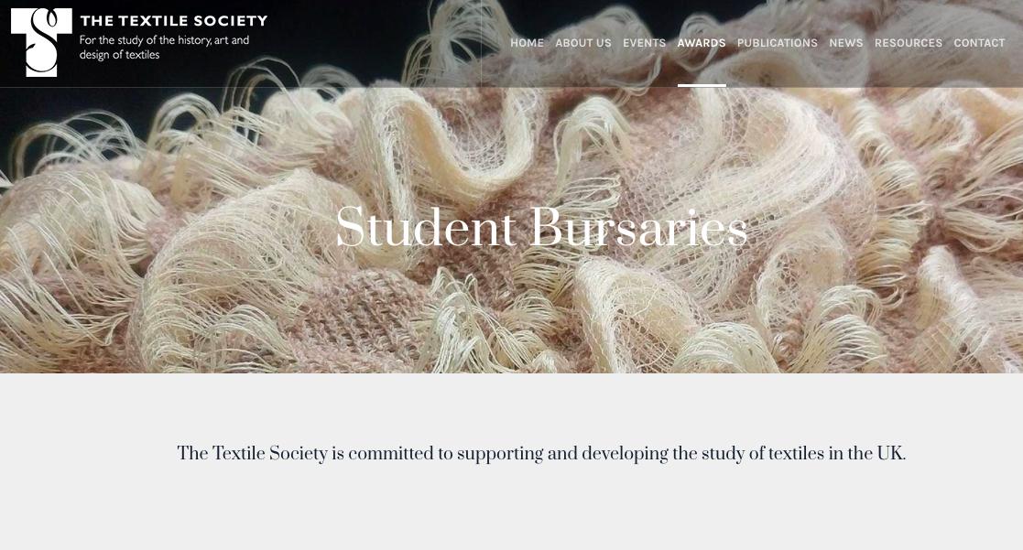The width and height of the screenshot is (1023, 550).
Task: Open the Resources menu
Action: 909,43
